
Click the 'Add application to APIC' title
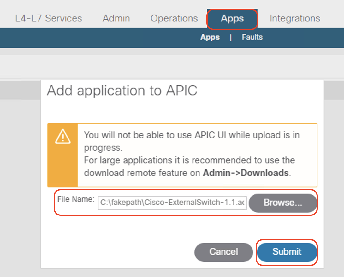(x=122, y=91)
